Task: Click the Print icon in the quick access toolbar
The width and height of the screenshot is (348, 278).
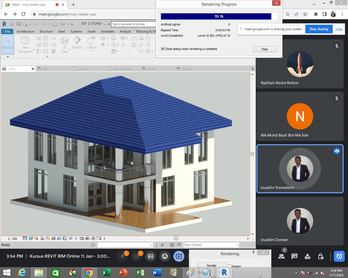Action: point(55,24)
